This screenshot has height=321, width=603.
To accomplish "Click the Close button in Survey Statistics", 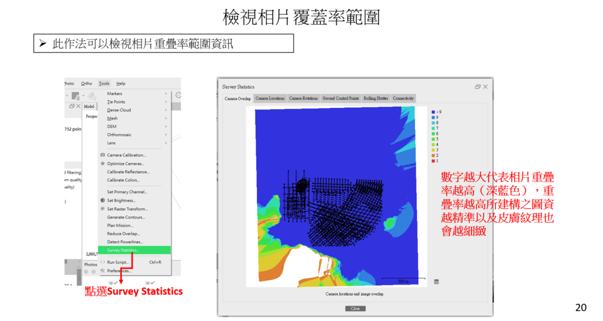I will pyautogui.click(x=355, y=309).
